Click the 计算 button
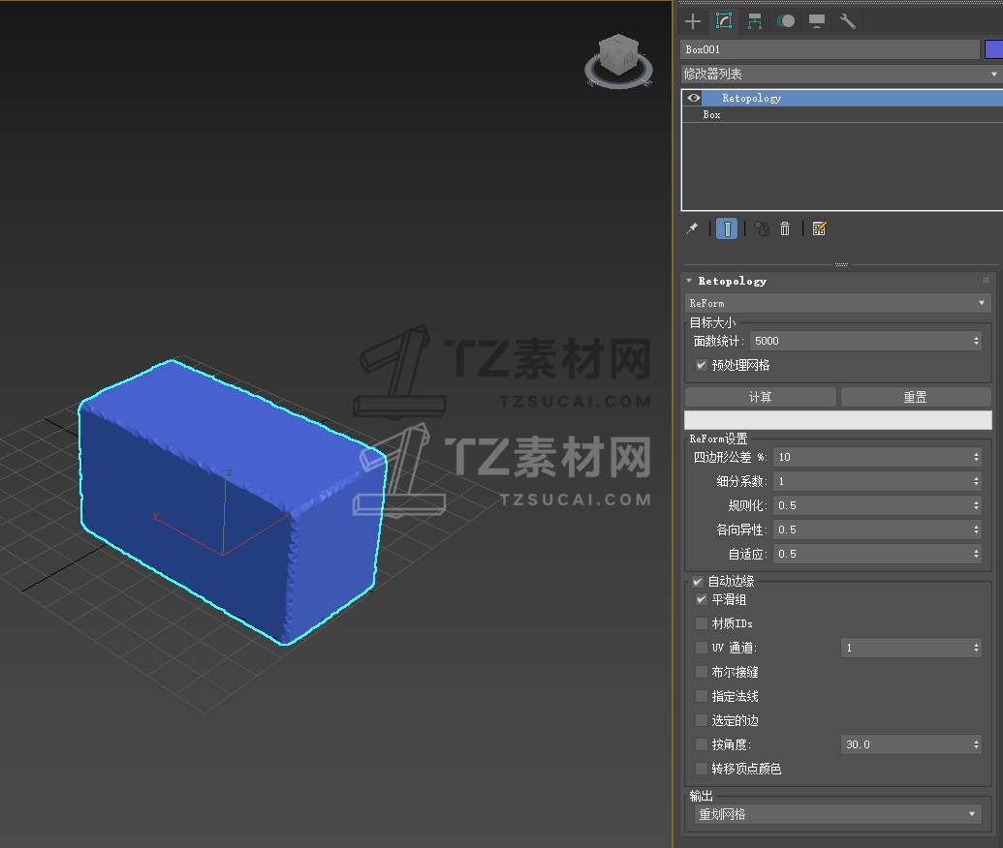The height and width of the screenshot is (848, 1003). click(x=760, y=397)
